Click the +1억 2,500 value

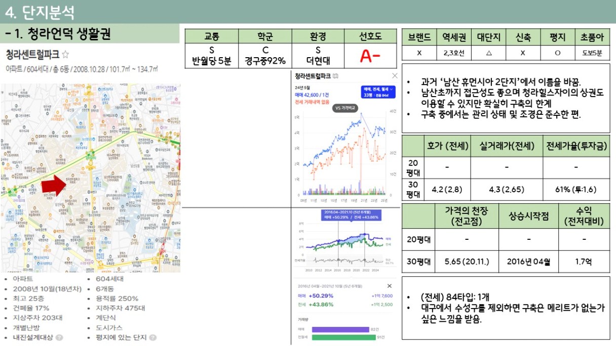tap(382, 305)
